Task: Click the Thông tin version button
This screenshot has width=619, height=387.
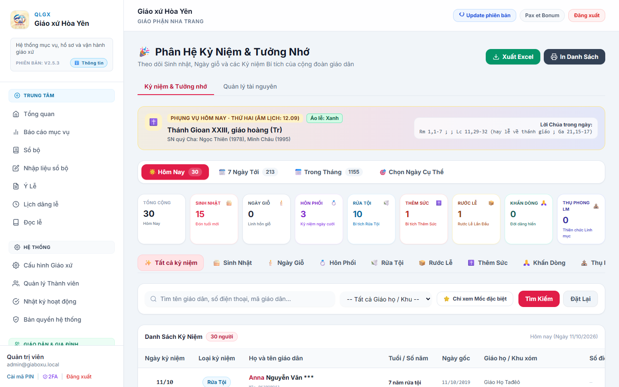Action: coord(89,63)
